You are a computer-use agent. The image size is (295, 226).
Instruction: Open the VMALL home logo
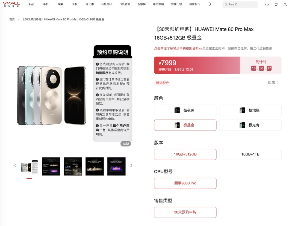point(11,4)
